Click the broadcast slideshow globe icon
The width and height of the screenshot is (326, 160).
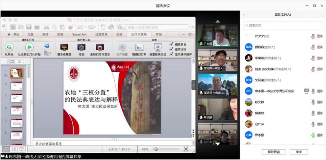(x=46, y=45)
